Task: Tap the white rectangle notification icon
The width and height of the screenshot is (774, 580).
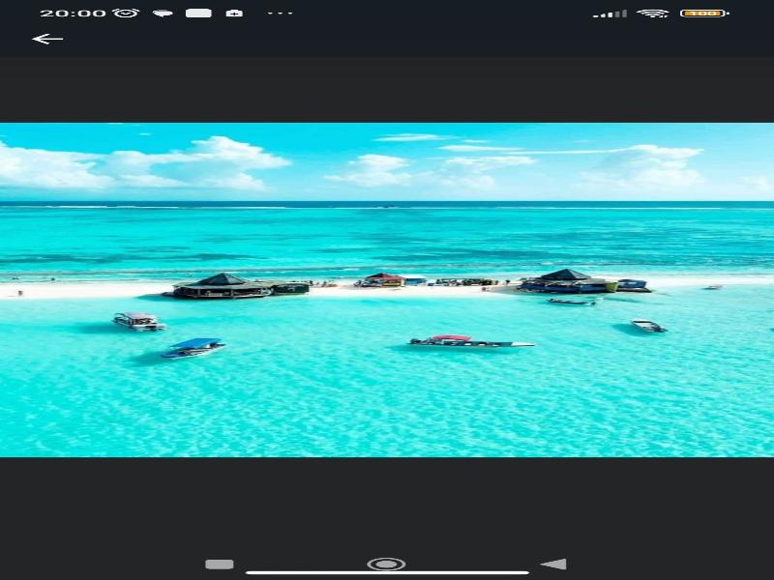Action: coord(198,14)
